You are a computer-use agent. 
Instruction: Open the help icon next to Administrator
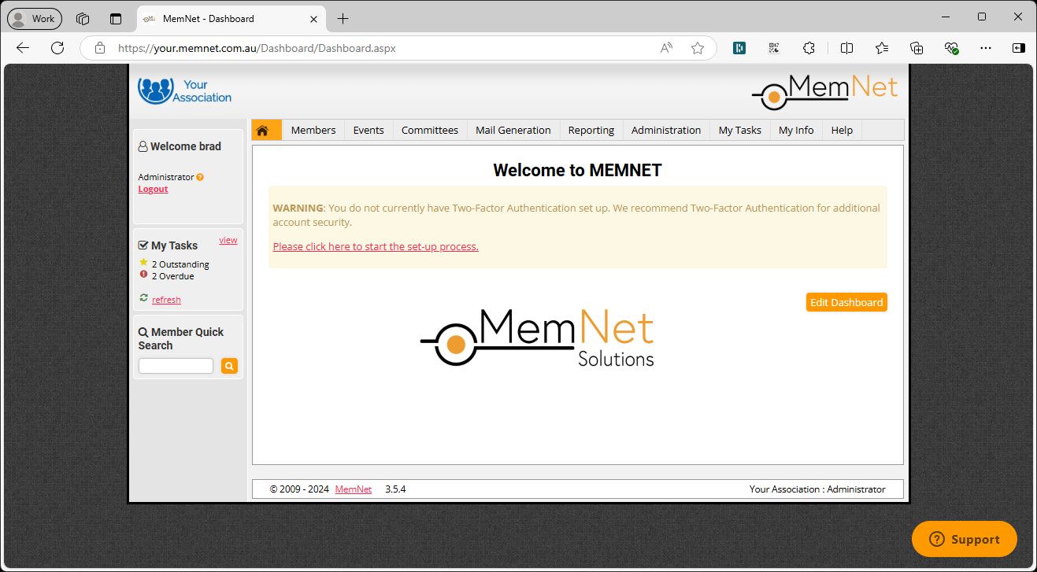tap(199, 177)
